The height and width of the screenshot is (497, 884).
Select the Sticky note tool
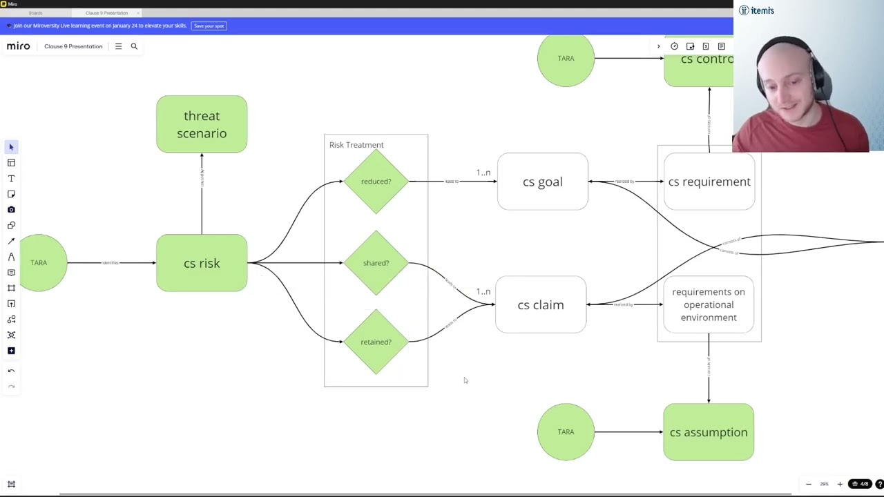click(x=11, y=194)
